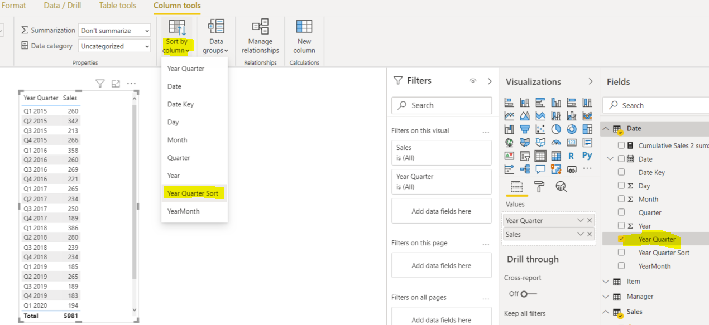The height and width of the screenshot is (325, 709).
Task: Check the Cumulative Sales 2 measure checkbox
Action: pyautogui.click(x=621, y=145)
